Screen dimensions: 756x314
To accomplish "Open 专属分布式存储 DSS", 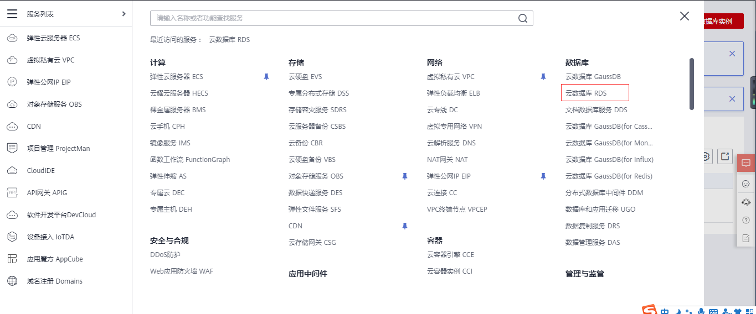I will tap(319, 93).
